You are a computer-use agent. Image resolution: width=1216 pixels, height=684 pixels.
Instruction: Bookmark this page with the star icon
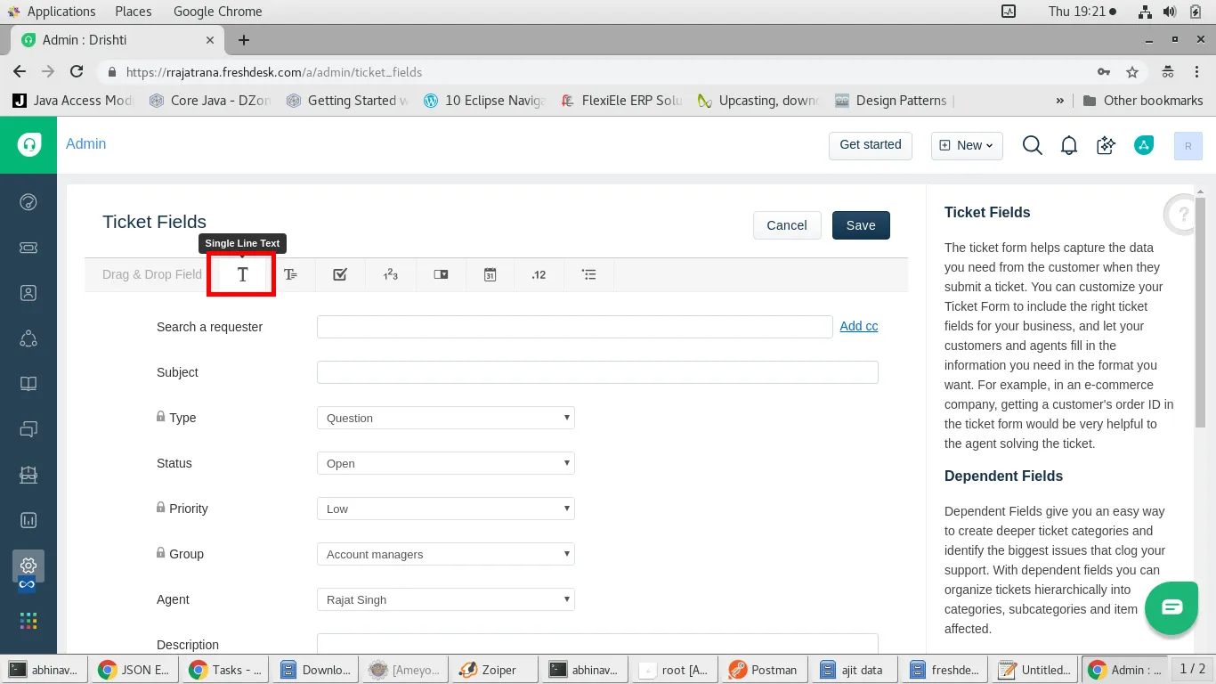coord(1132,72)
